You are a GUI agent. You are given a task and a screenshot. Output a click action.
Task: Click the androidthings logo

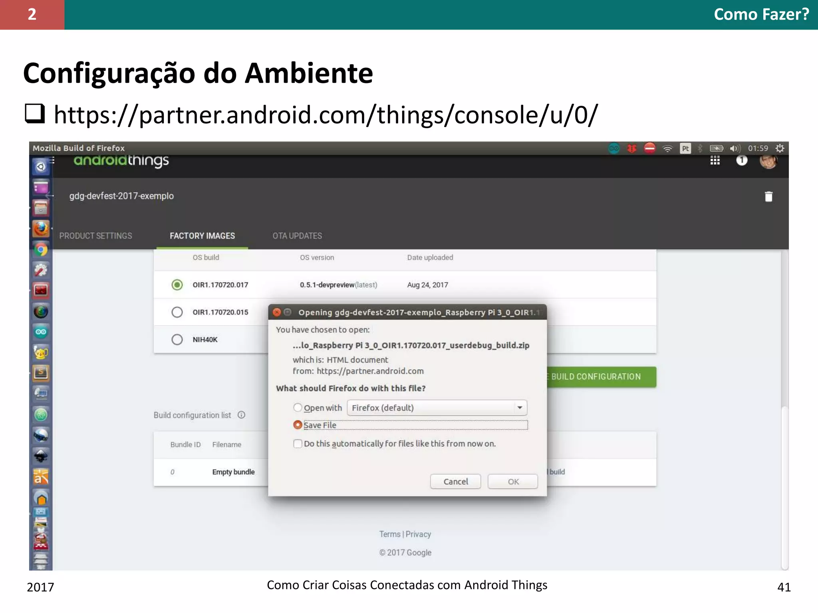click(121, 161)
